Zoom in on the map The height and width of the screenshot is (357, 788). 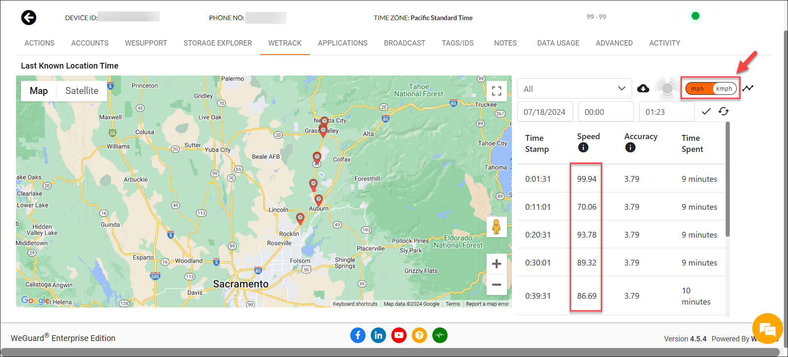[496, 264]
